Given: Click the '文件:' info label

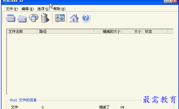Looking at the screenshot, I should (15, 107).
